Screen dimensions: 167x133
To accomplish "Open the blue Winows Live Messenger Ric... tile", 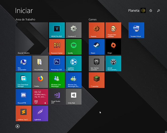I will pyautogui.click(x=73, y=80).
